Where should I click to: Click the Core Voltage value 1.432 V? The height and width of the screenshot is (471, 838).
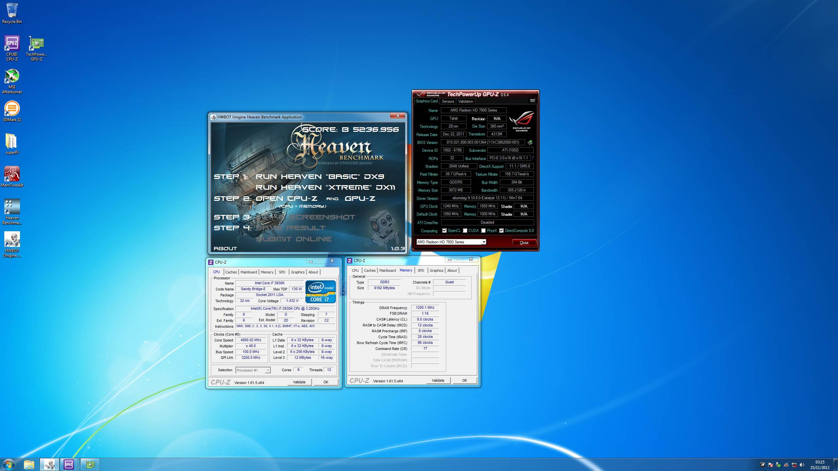point(292,301)
